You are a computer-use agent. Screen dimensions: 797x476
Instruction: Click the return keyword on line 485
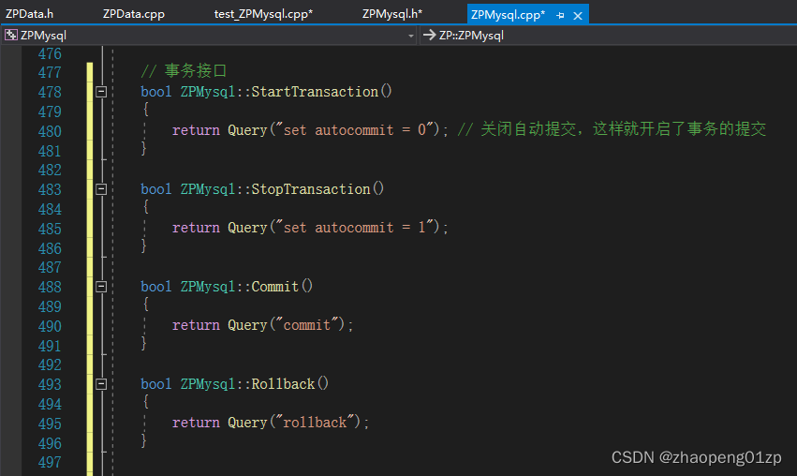pos(196,228)
